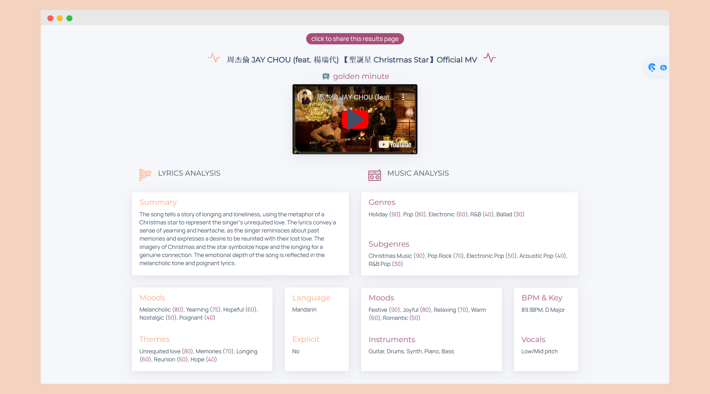
Task: Click the song title heading
Action: click(x=352, y=60)
